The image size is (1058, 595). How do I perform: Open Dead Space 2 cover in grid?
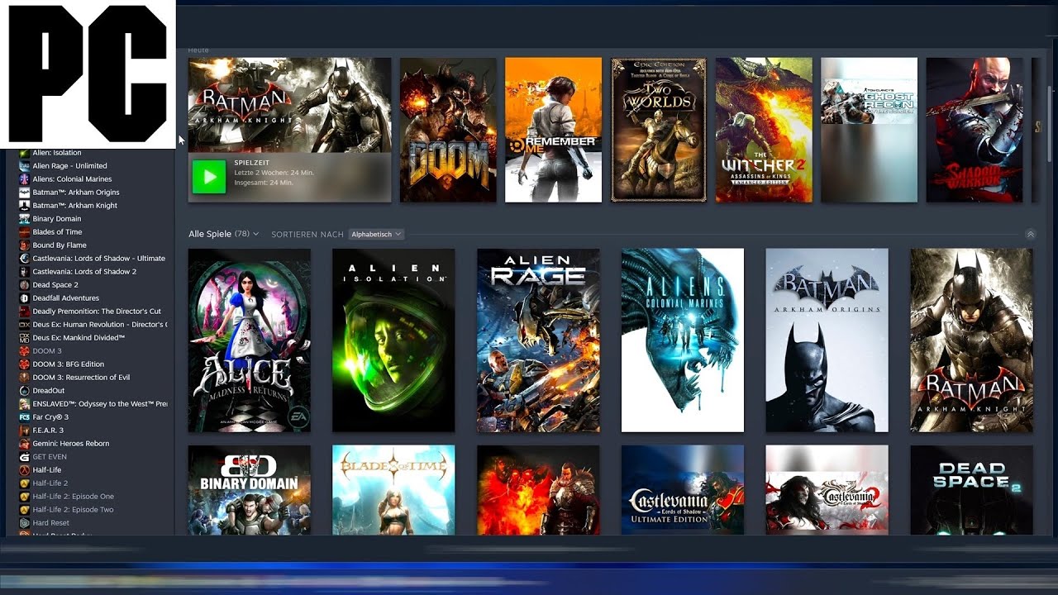[x=971, y=490]
